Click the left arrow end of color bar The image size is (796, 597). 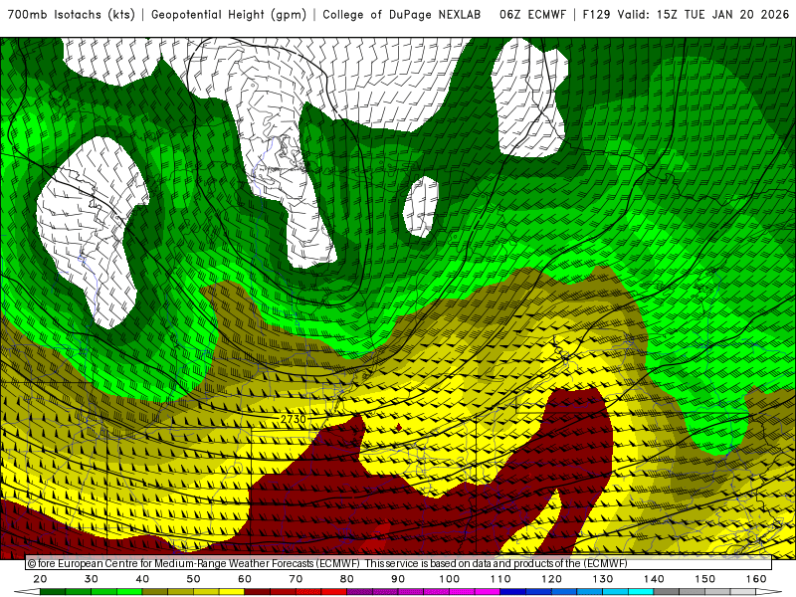(27, 592)
